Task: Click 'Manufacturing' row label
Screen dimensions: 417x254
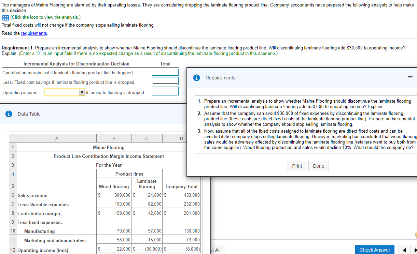Action: coord(39,231)
